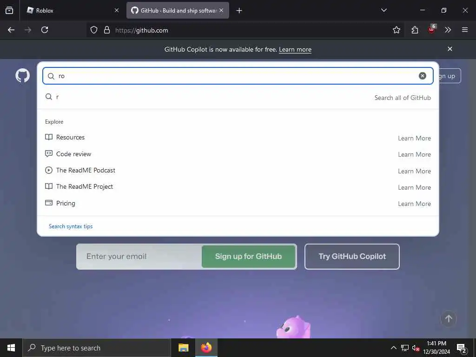
Task: Click the network tray icon
Action: point(405,348)
